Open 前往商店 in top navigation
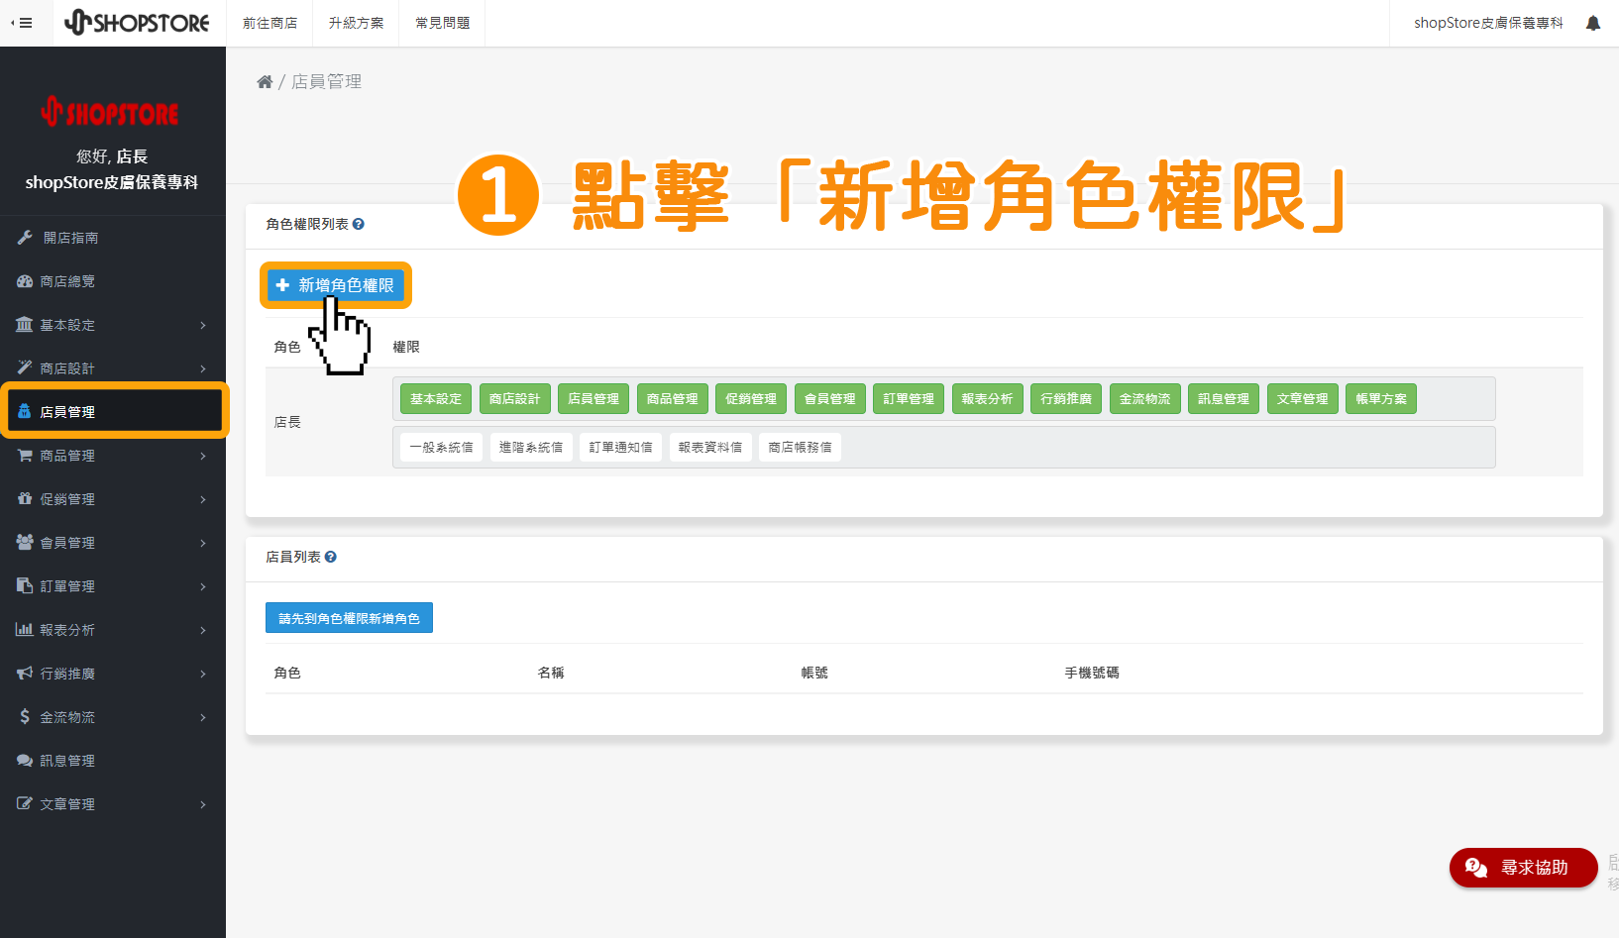Screen dimensions: 1619x938 click(x=270, y=23)
